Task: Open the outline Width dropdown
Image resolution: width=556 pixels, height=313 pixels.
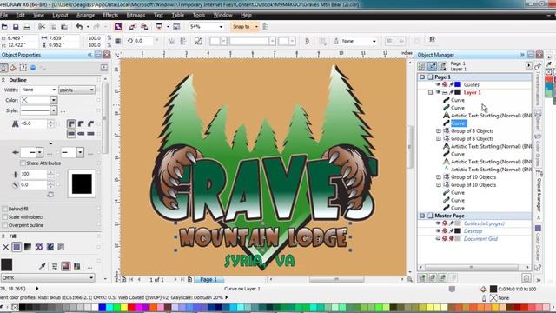Action: (54, 90)
